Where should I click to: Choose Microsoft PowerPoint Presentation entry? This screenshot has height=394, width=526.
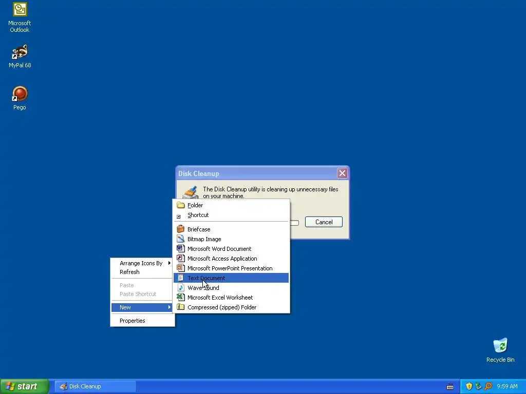(x=231, y=268)
